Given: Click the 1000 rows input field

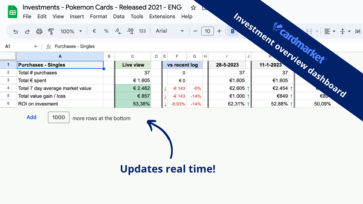Looking at the screenshot, I should point(59,117).
